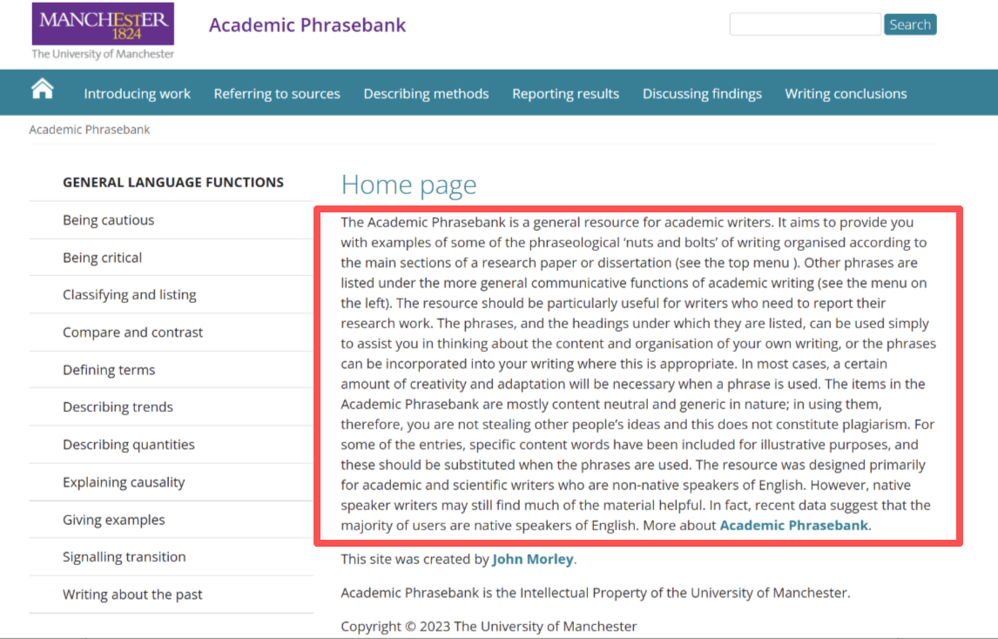The image size is (998, 639).
Task: Select Being critical sidebar item
Action: coord(102,258)
